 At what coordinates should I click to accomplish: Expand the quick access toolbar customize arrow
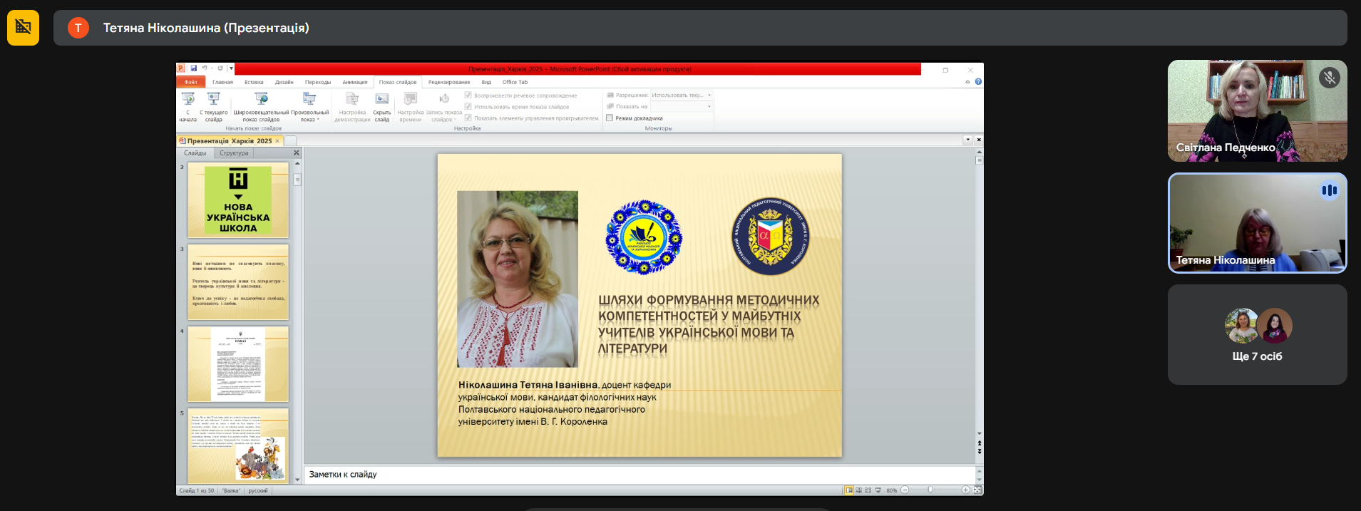(231, 69)
